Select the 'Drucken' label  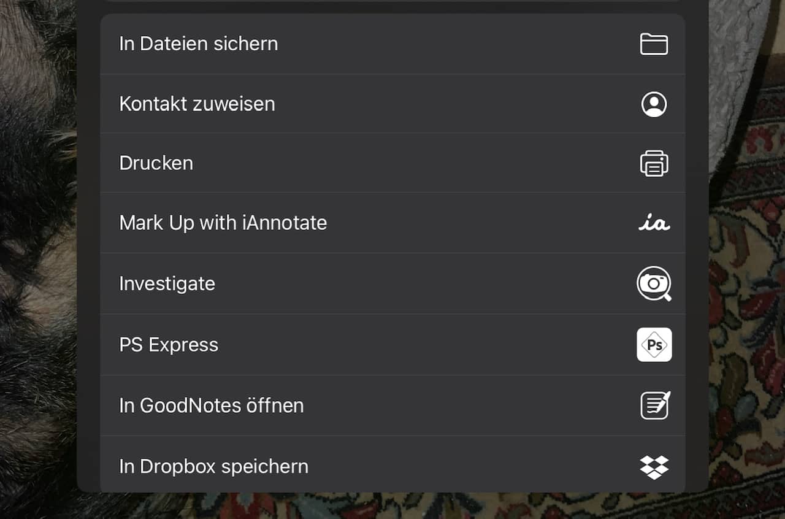pyautogui.click(x=156, y=163)
